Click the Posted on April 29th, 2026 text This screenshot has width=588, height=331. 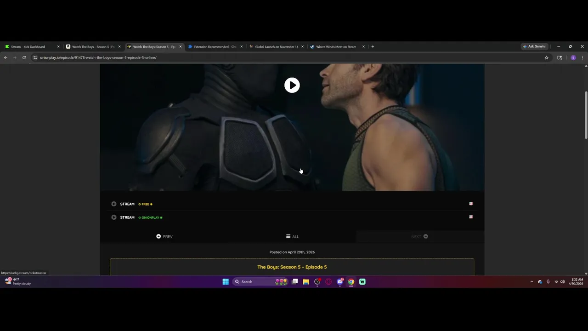click(292, 252)
